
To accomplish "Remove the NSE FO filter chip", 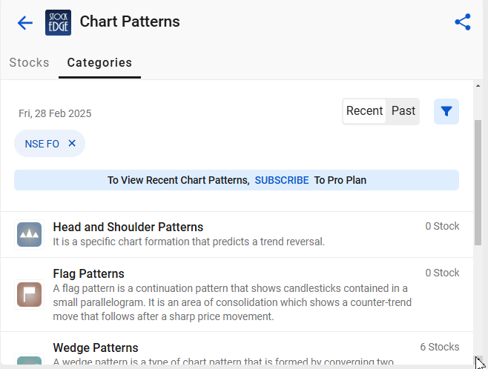I will click(72, 143).
